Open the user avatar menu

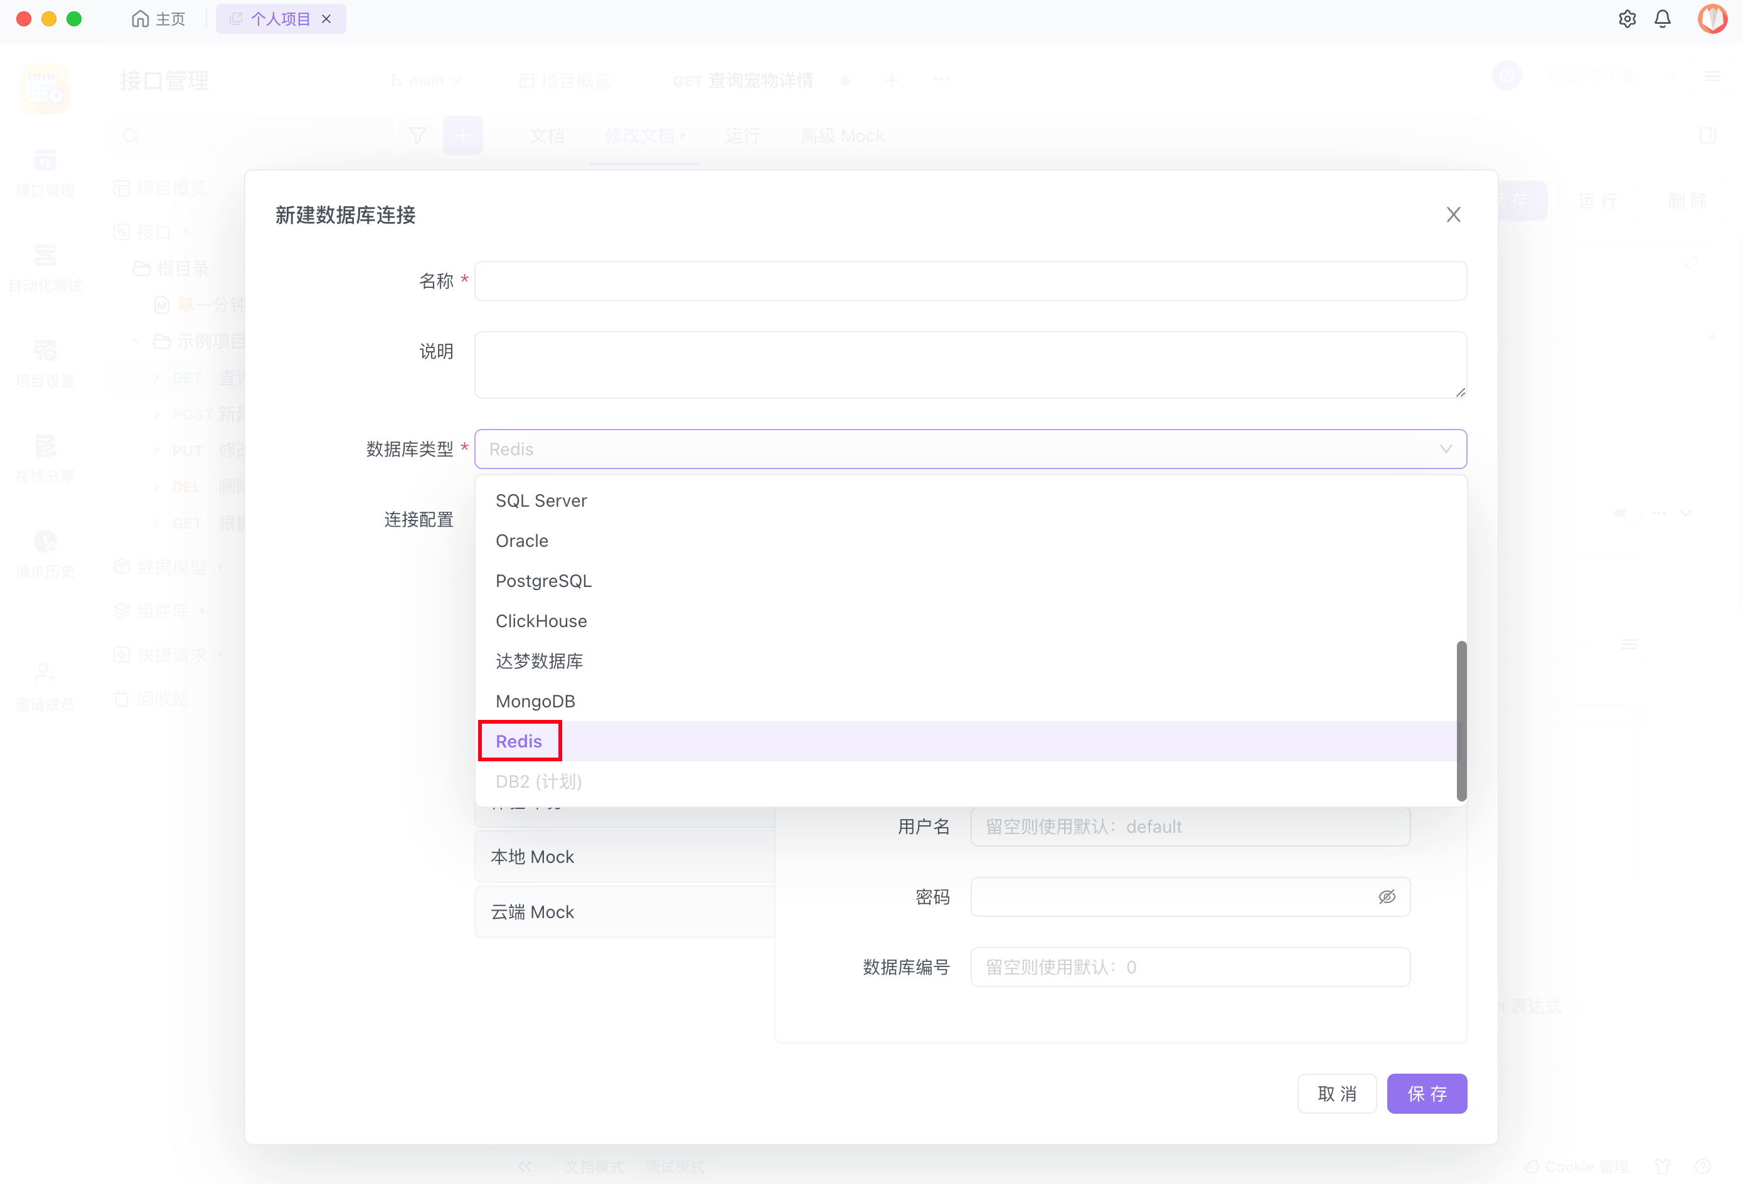pos(1712,19)
